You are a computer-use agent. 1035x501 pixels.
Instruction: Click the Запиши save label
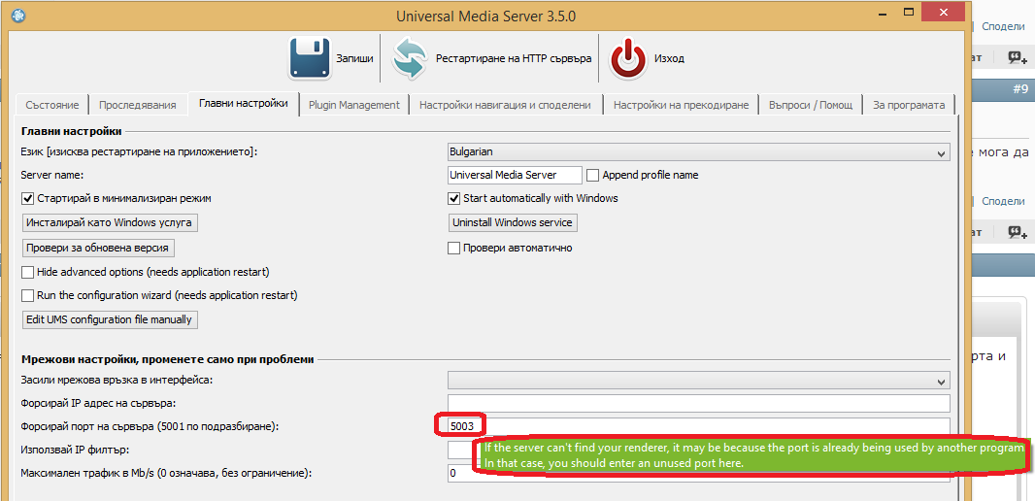pos(354,58)
